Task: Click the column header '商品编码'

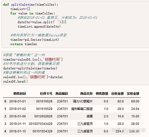Action: (x=62, y=94)
